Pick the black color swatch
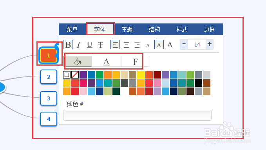This screenshot has width=266, height=150. pyautogui.click(x=198, y=83)
